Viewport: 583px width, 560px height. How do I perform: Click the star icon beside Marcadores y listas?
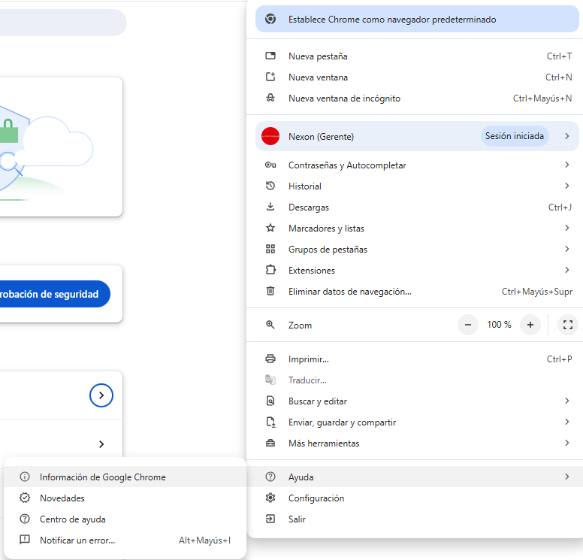coord(270,228)
